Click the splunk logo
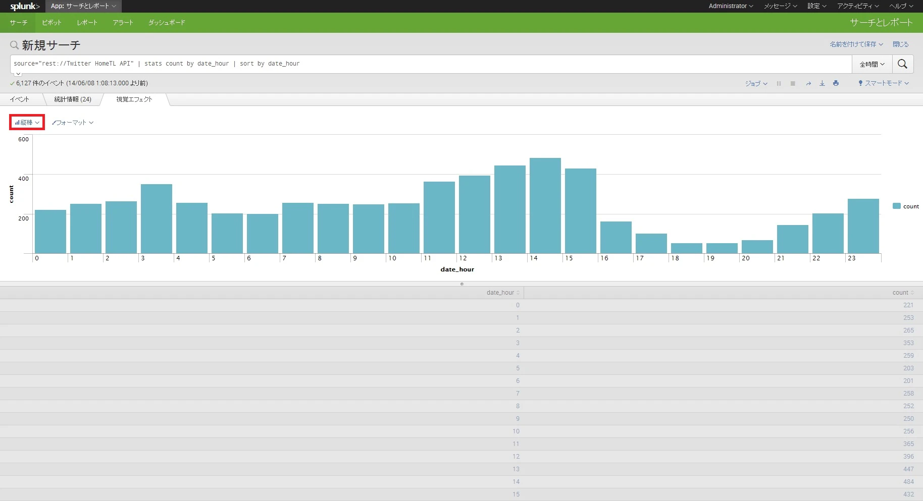 tap(25, 6)
